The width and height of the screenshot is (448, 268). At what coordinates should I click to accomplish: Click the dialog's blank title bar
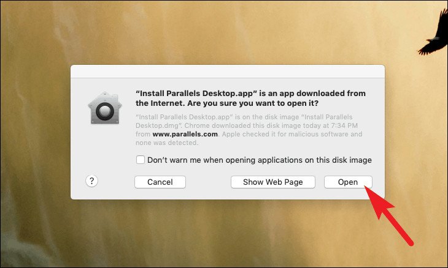(x=228, y=71)
